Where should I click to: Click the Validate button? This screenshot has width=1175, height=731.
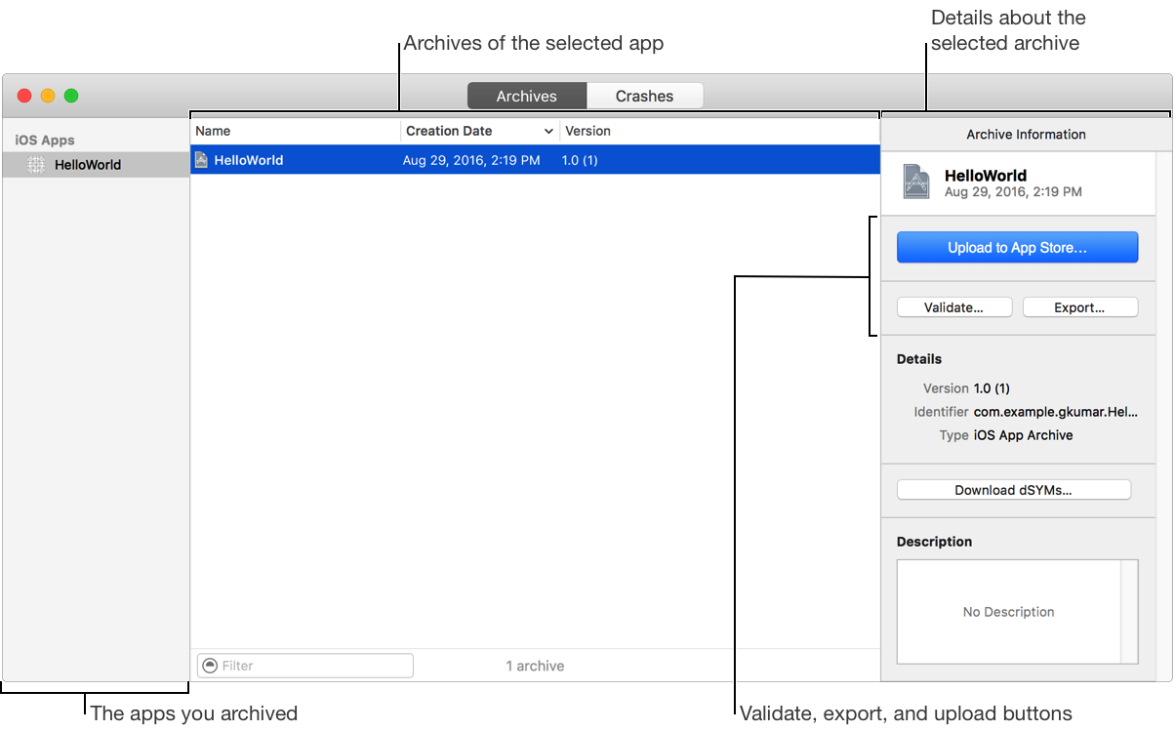953,306
